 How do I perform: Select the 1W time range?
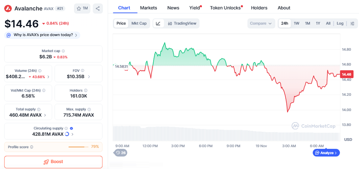(x=297, y=23)
